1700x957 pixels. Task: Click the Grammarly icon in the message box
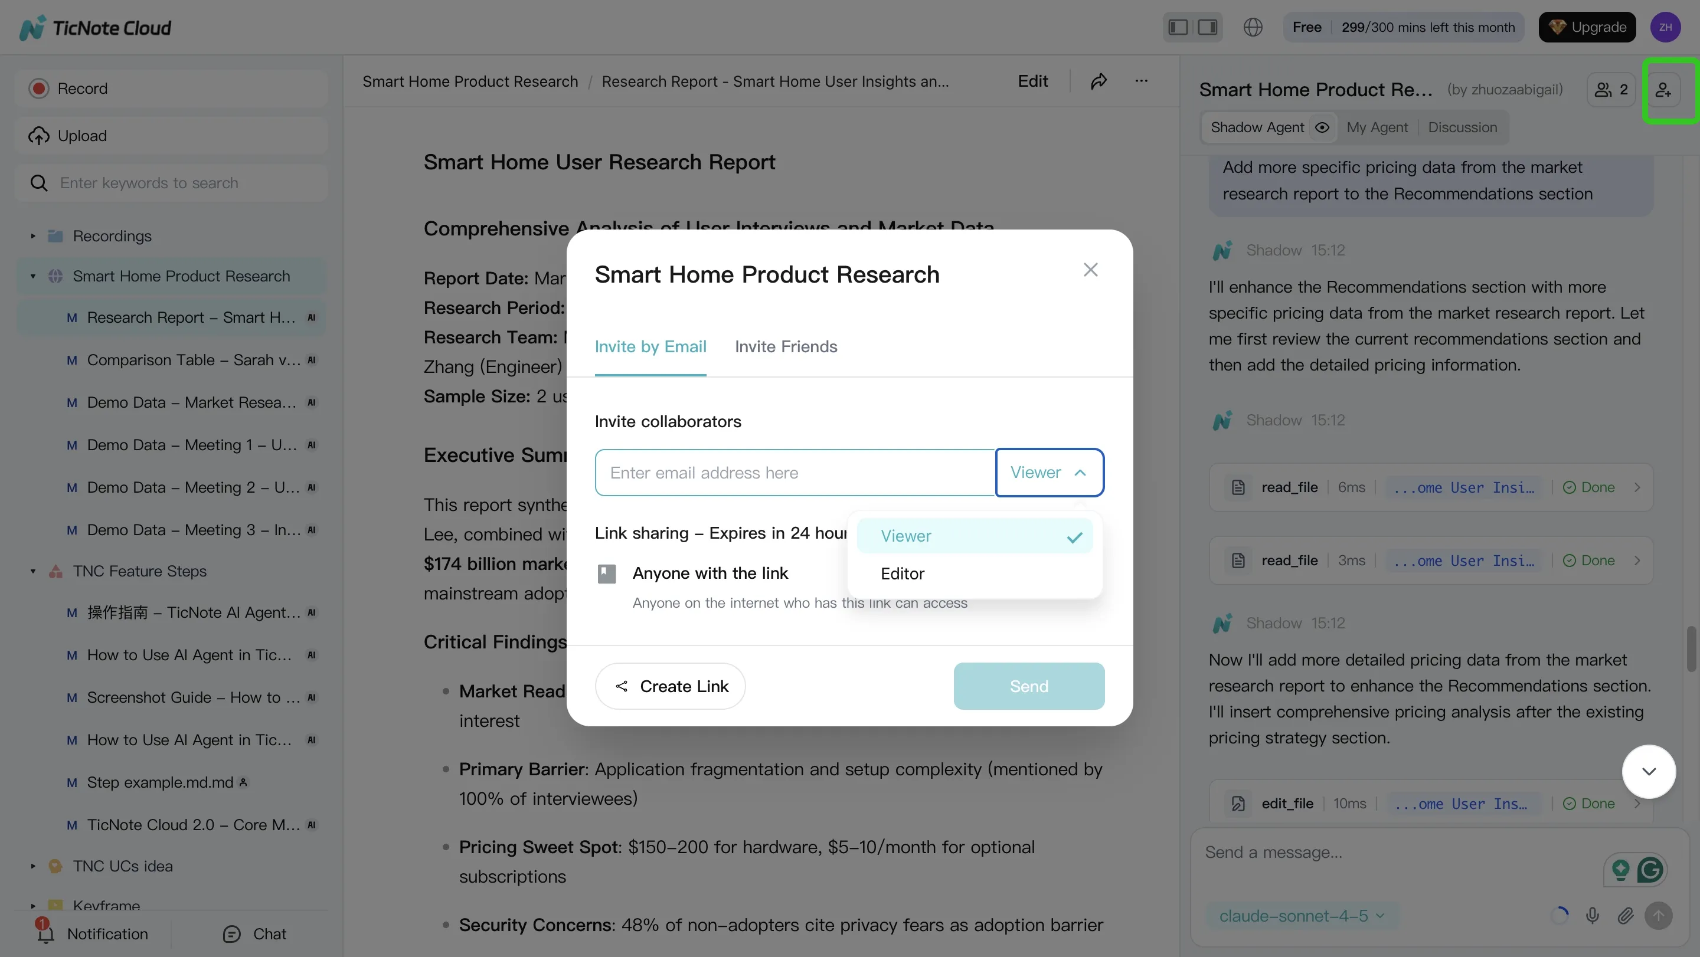tap(1651, 870)
